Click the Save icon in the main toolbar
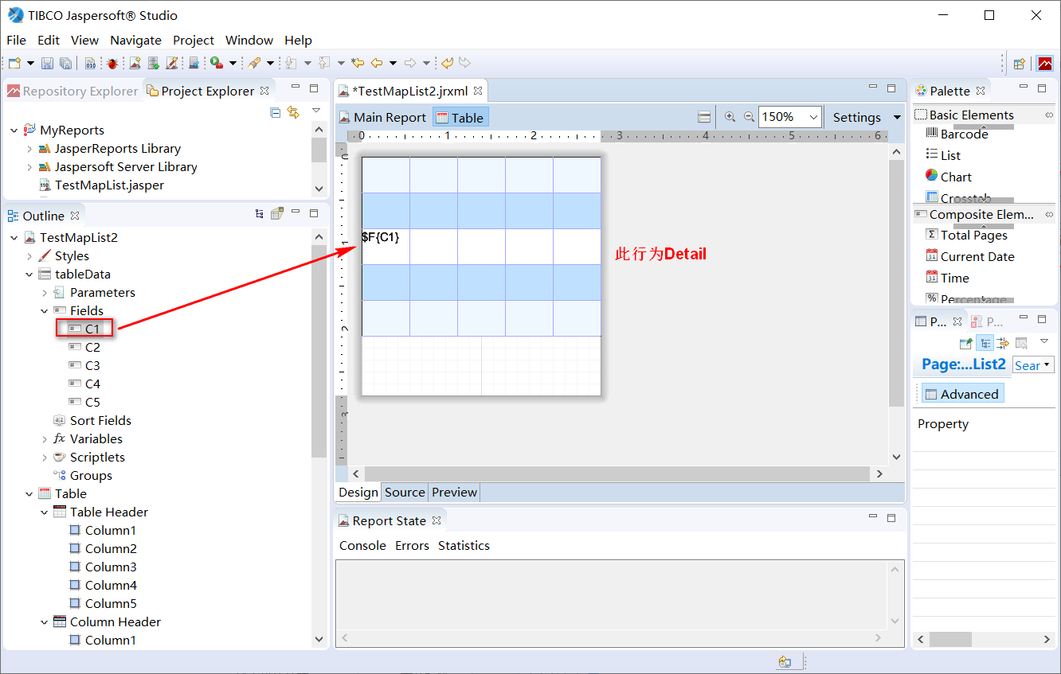 (x=47, y=63)
